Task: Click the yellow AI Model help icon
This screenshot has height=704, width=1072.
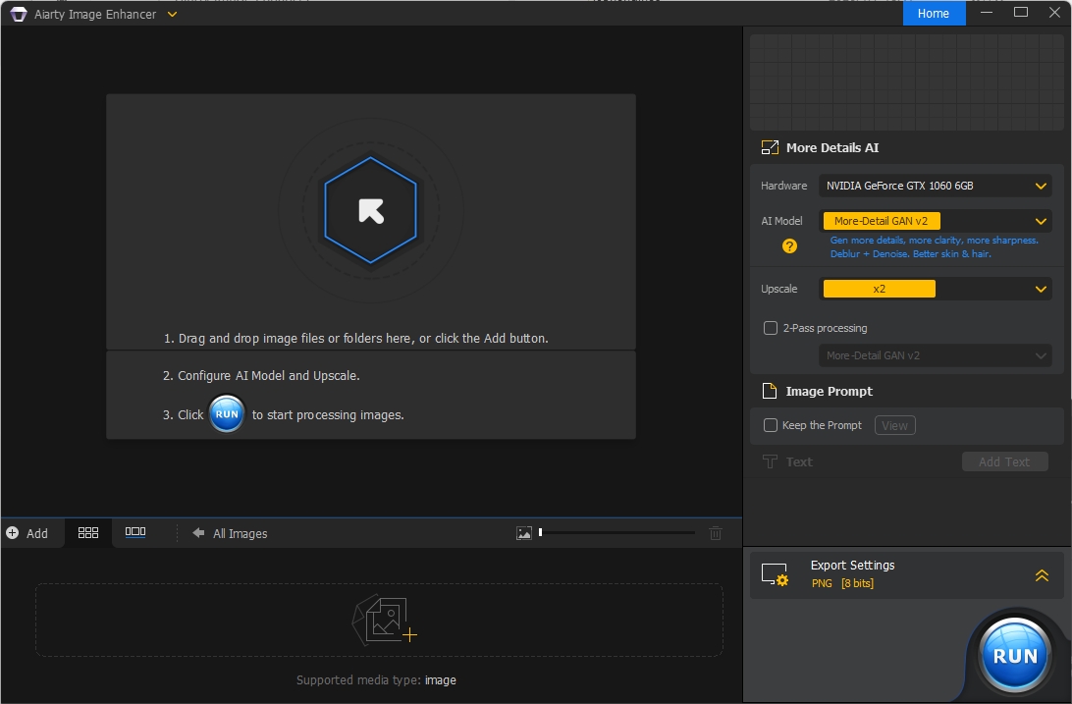Action: (x=789, y=246)
